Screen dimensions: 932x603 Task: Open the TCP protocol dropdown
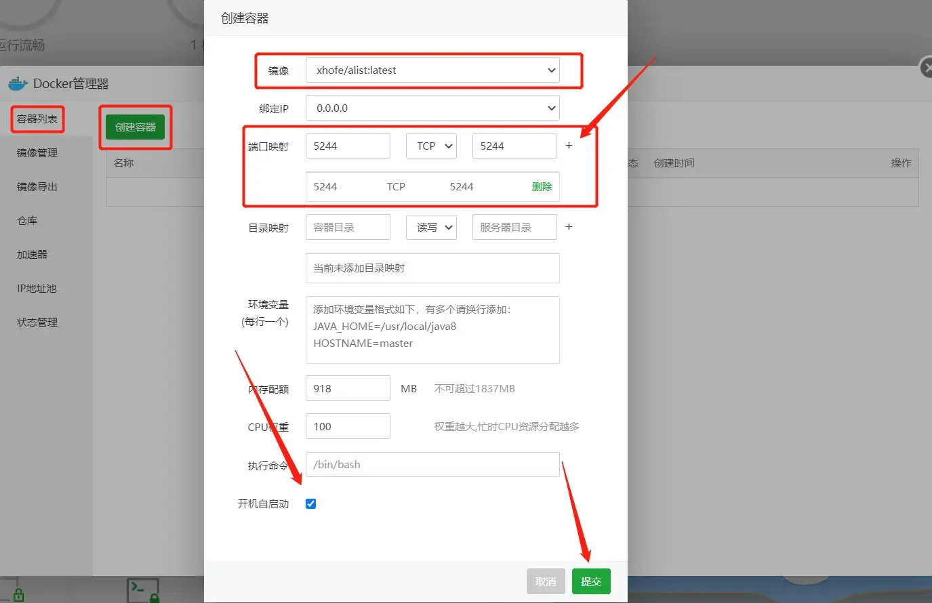pos(432,146)
